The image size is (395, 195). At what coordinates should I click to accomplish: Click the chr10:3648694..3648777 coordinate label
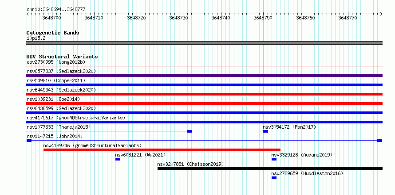(x=56, y=10)
